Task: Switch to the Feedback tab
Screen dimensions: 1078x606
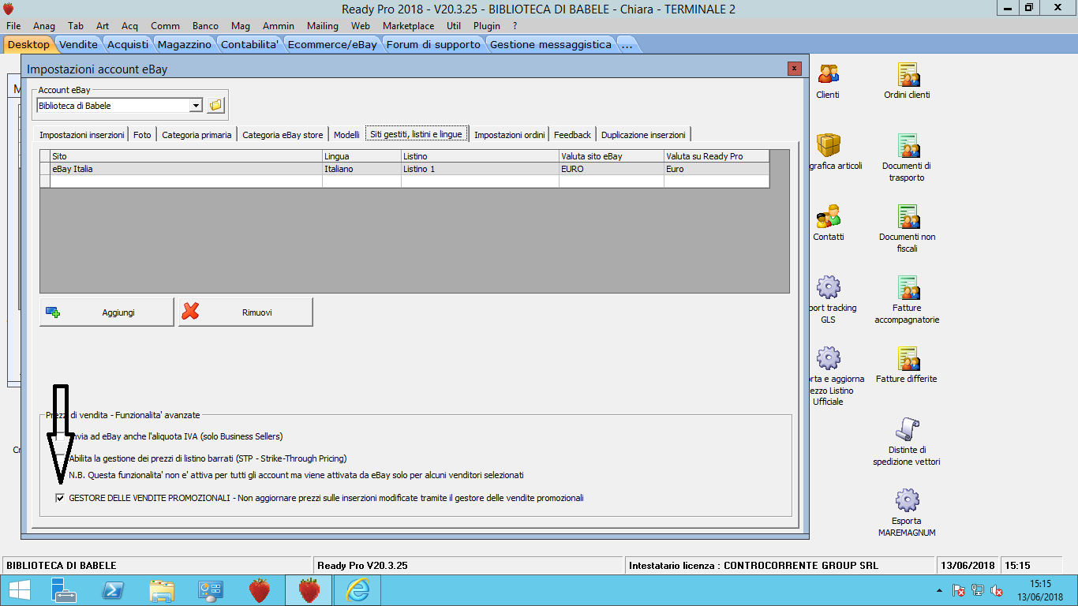Action: coord(572,135)
